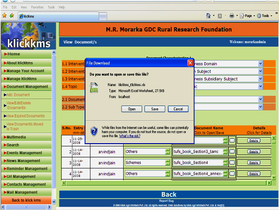
Task: Open Manage Your Account
Action: click(26, 71)
